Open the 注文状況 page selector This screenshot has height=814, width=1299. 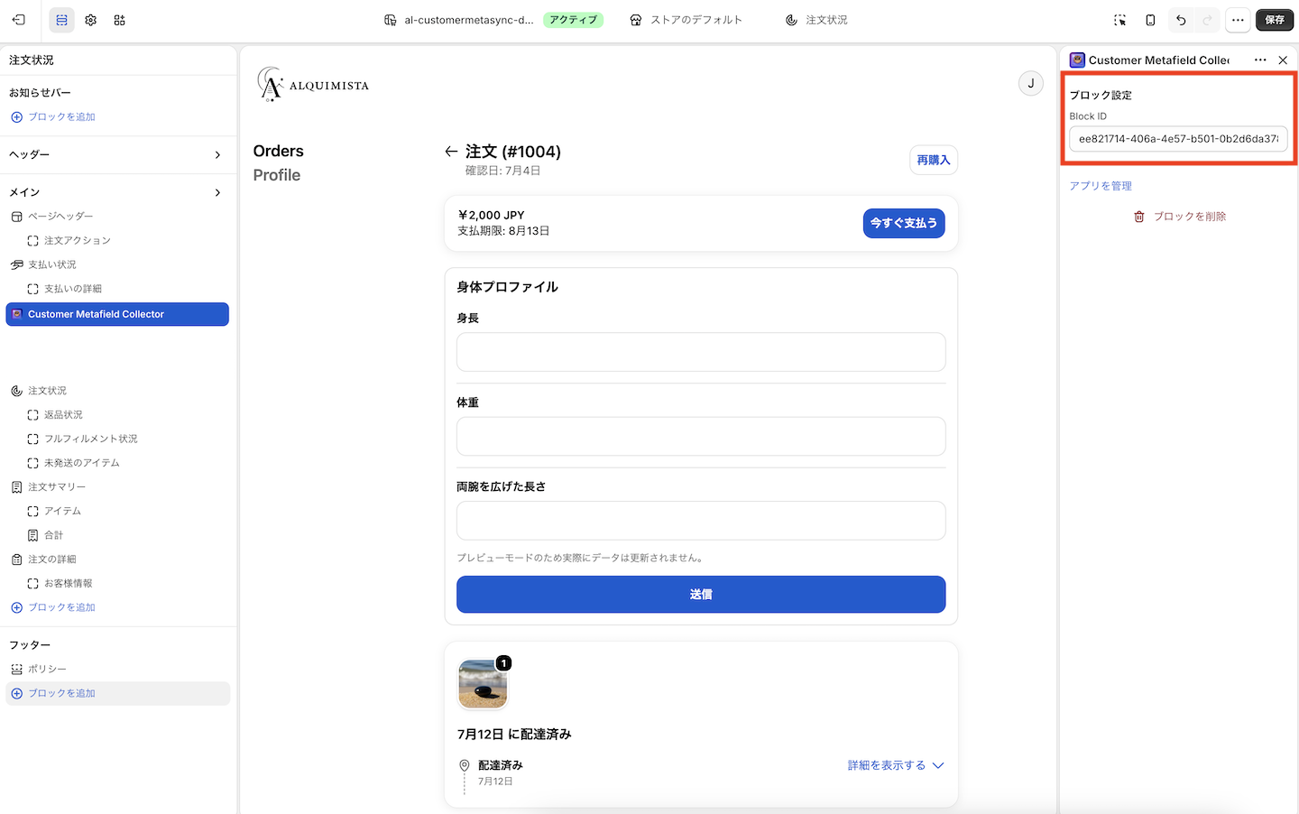point(816,20)
